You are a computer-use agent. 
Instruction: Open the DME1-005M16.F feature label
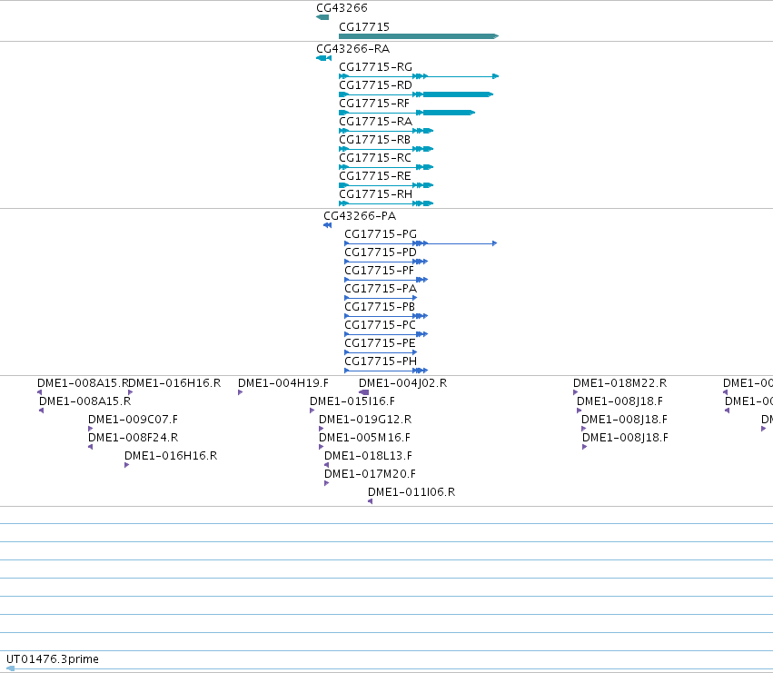365,439
